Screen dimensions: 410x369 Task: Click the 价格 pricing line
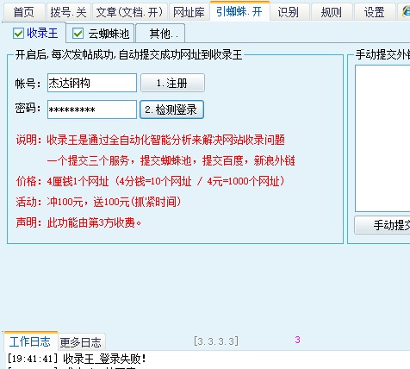pos(151,181)
